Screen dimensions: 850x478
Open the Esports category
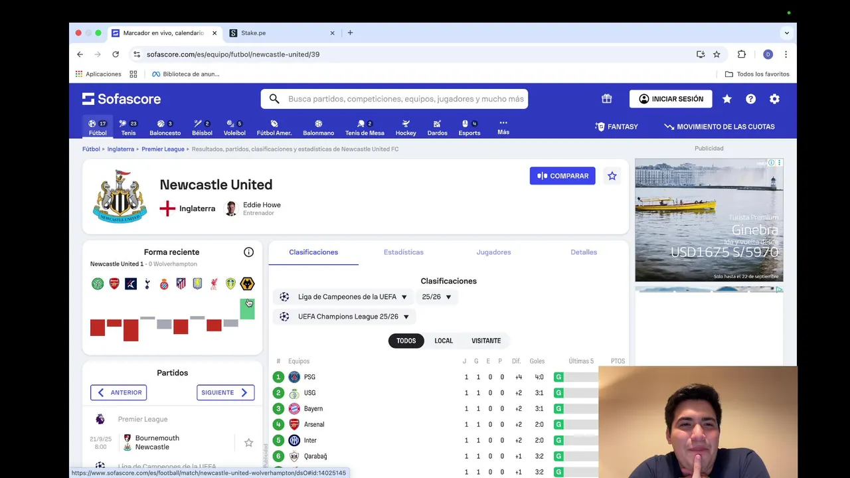coord(469,127)
